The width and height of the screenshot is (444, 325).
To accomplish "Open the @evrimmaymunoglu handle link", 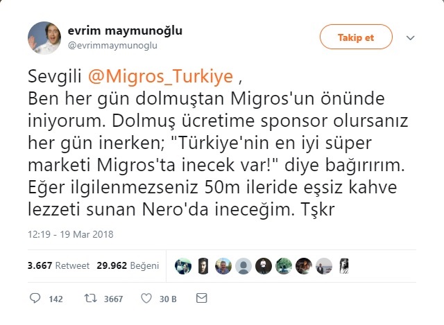I will 112,46.
